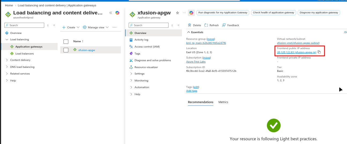Select Overview in the resource menu
The width and height of the screenshot is (347, 144).
click(154, 33)
